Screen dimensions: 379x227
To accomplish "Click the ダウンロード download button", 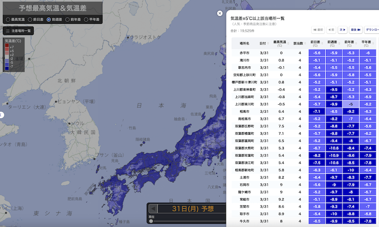I will coord(372,30).
